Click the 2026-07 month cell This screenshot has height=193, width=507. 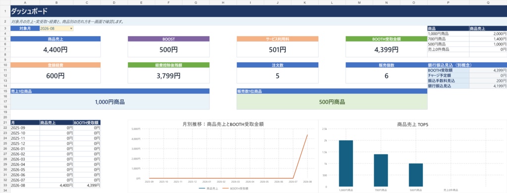[x=25, y=180]
